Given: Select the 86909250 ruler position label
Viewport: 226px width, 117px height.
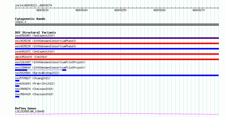Looking at the screenshot, I should 121,10.
